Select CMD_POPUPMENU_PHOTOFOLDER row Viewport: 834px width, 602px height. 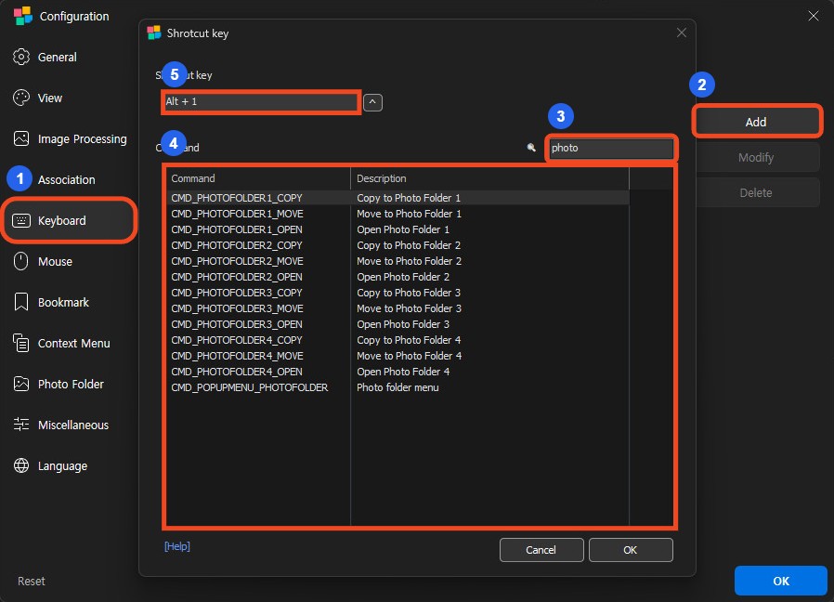click(x=397, y=387)
